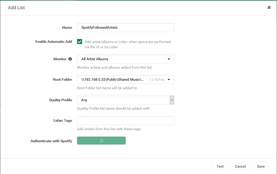The height and width of the screenshot is (174, 277).
Task: Click the Save button
Action: point(261,166)
